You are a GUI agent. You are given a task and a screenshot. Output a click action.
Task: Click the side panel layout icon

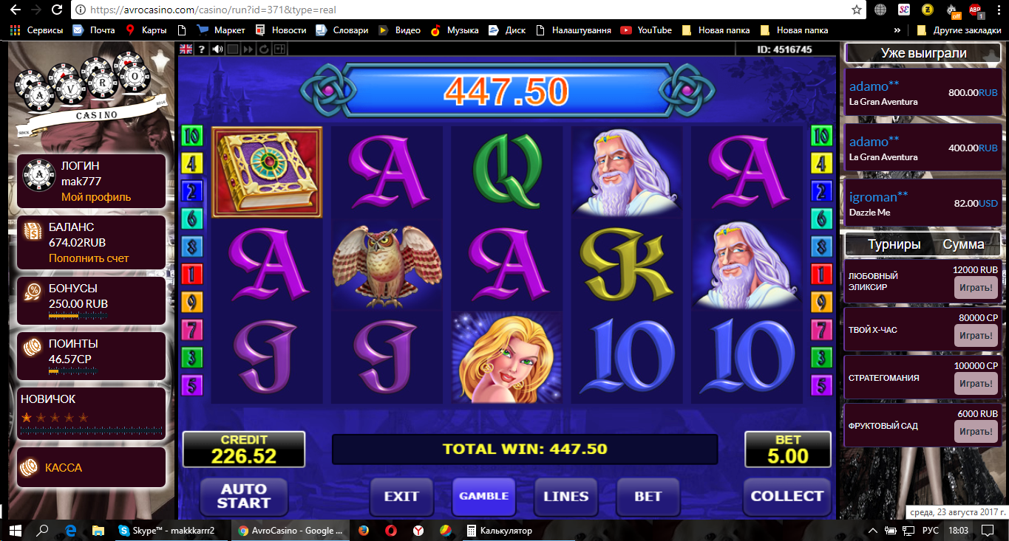click(x=279, y=49)
